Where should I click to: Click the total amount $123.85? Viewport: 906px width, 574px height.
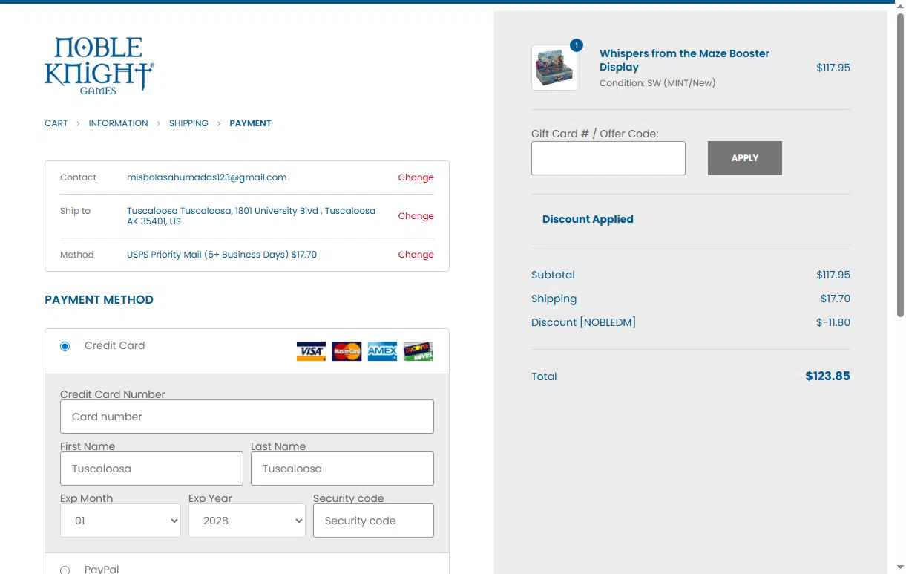(827, 376)
